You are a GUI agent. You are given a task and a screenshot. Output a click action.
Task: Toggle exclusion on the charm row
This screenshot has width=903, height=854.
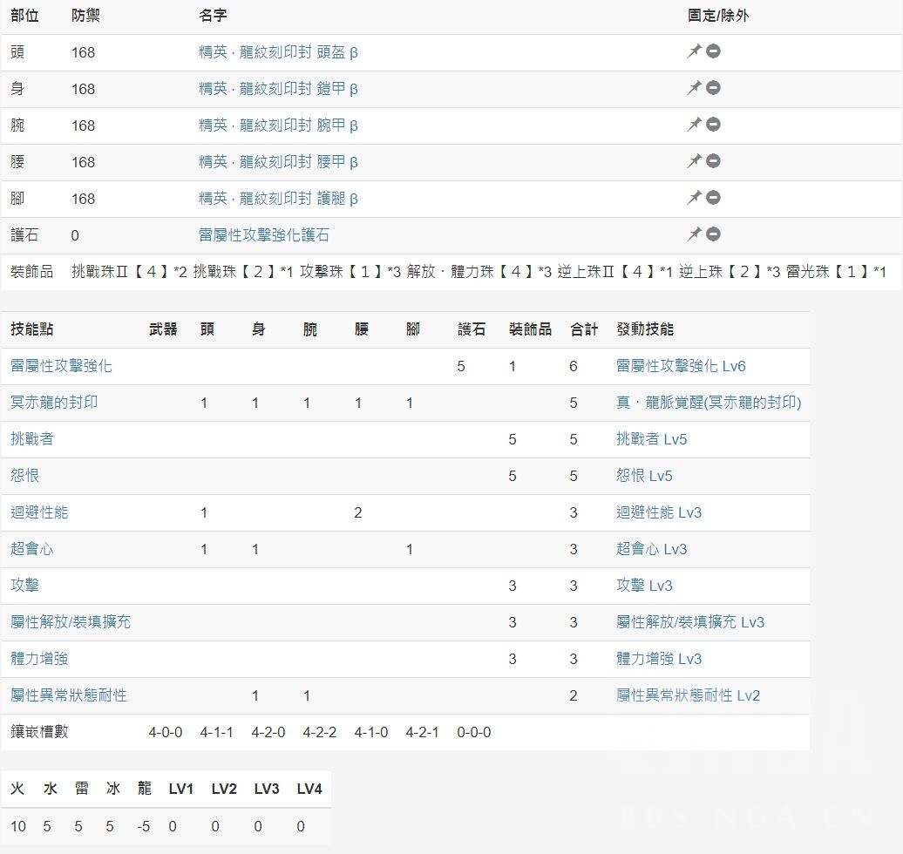[713, 235]
